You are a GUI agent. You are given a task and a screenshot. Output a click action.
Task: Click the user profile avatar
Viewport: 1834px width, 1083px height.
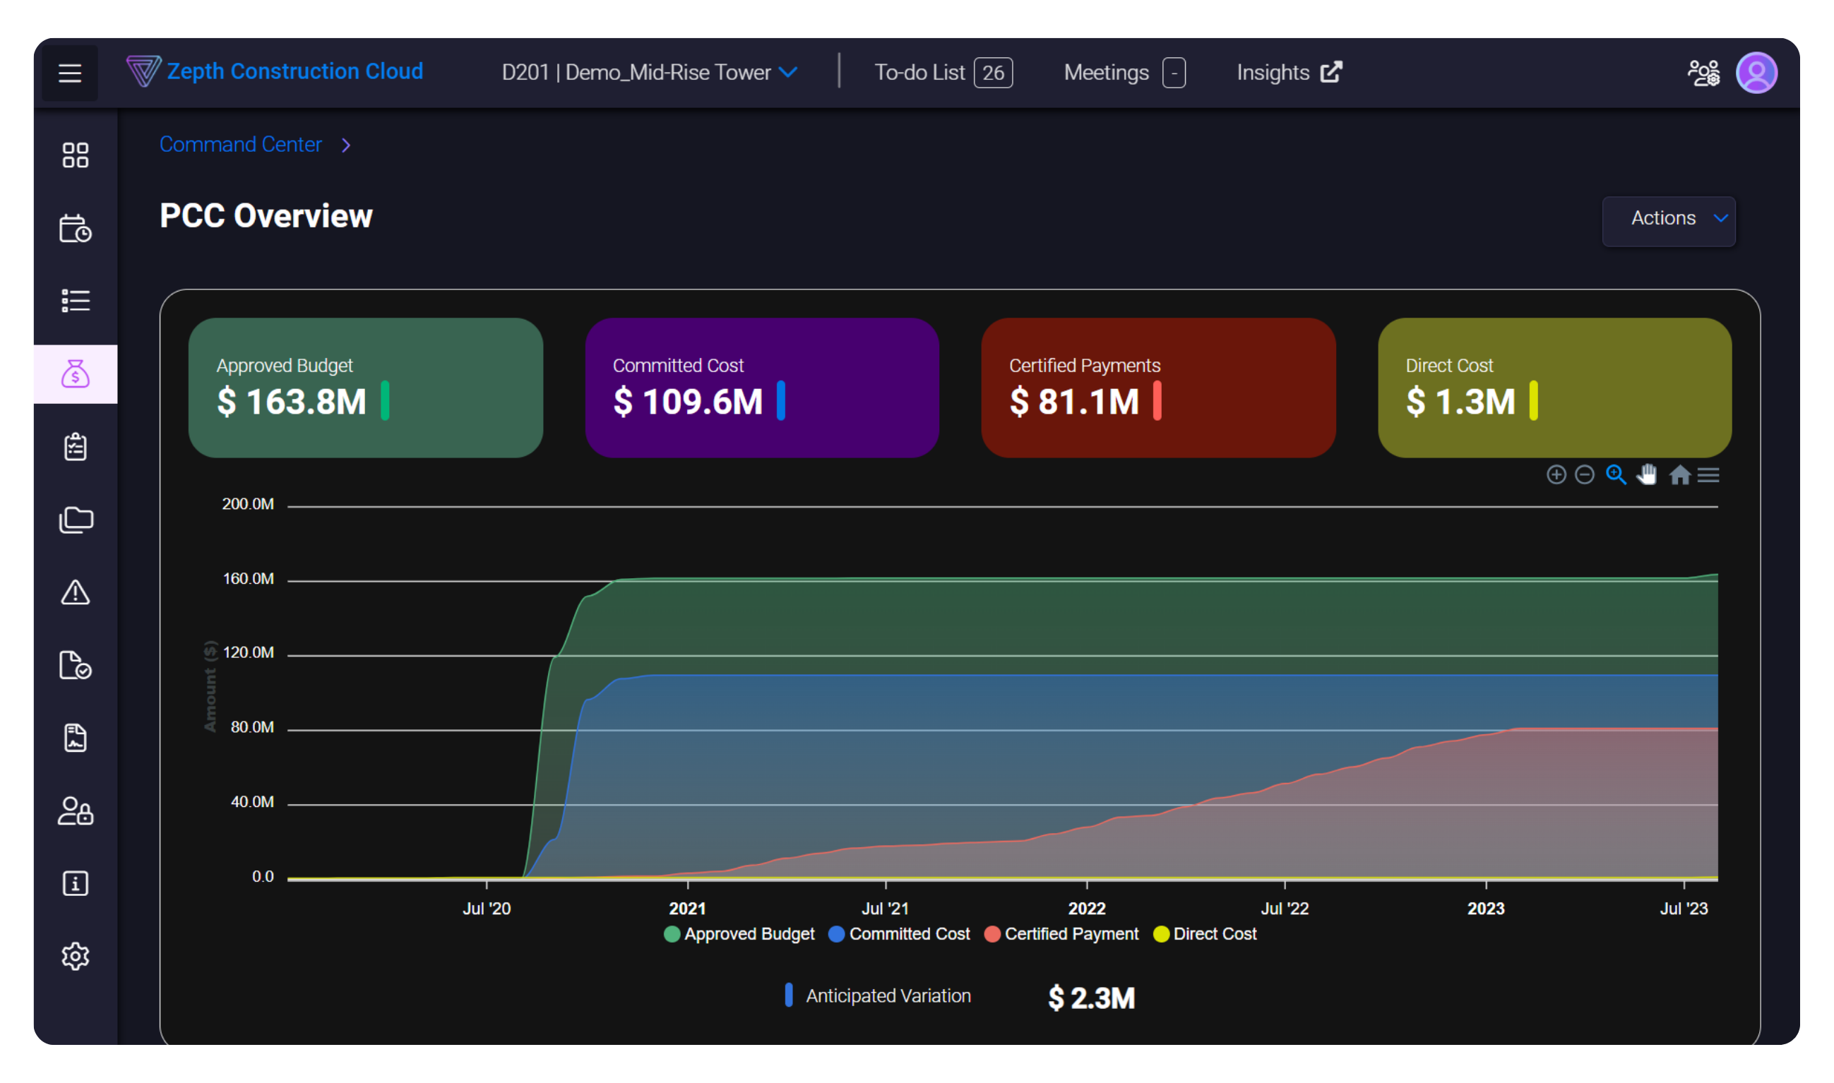[1755, 73]
